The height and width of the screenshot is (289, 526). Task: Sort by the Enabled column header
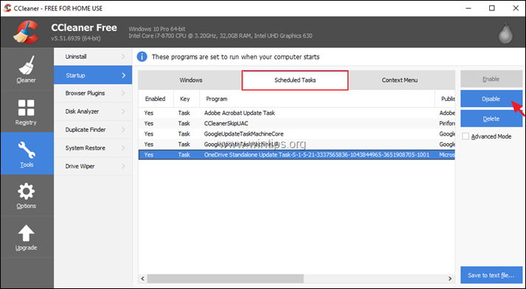point(156,99)
